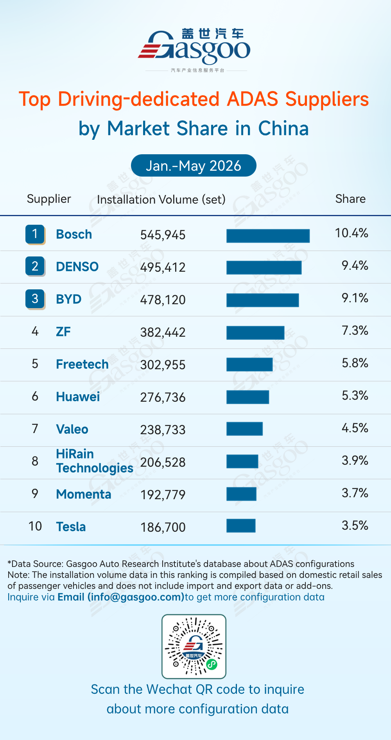Click the Share column header
Screen dimensions: 391x740
pyautogui.click(x=350, y=199)
